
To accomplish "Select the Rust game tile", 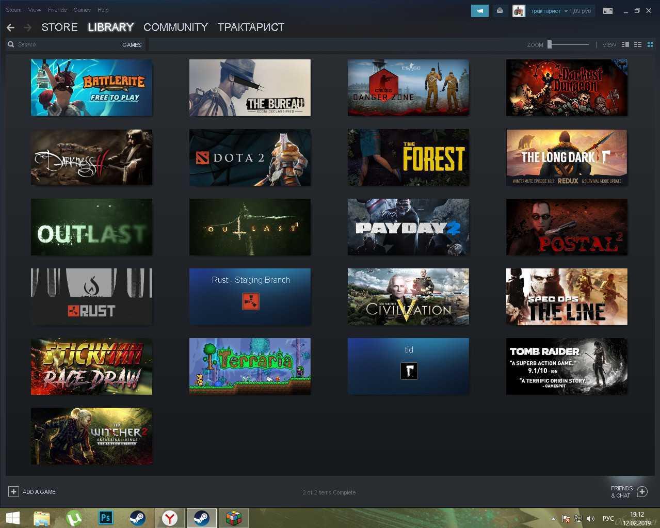I will click(x=91, y=297).
